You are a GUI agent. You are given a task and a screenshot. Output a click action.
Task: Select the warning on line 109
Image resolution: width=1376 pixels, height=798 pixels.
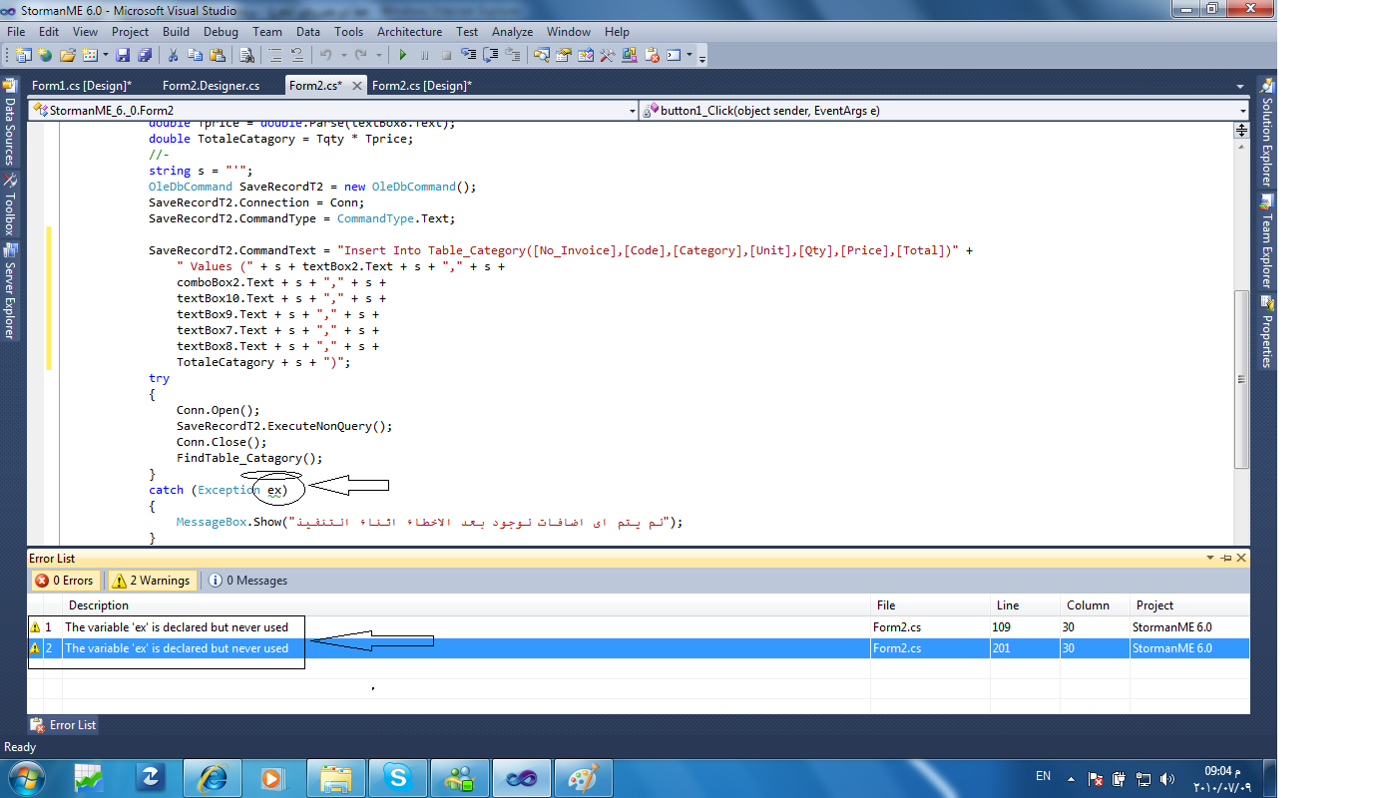click(639, 627)
